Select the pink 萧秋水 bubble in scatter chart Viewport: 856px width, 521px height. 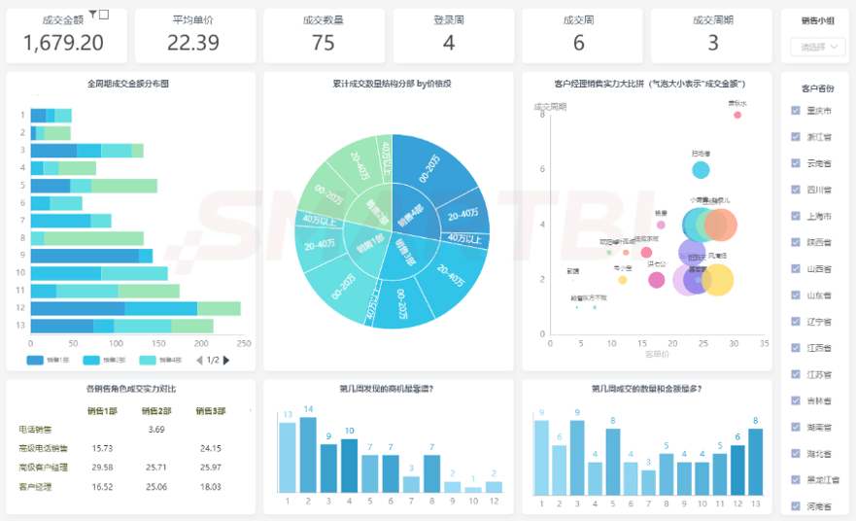737,115
